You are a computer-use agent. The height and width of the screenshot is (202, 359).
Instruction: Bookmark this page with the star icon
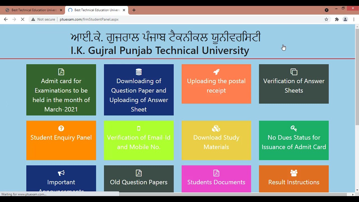[326, 19]
